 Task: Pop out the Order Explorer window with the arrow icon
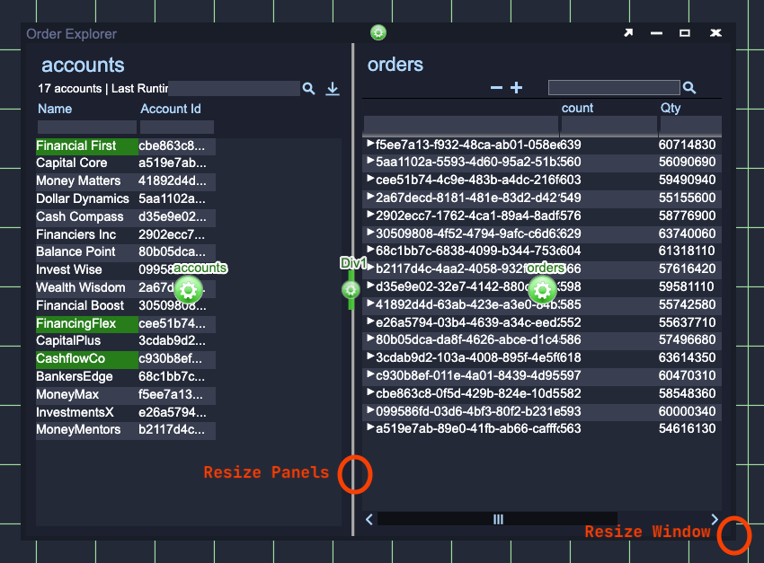628,33
